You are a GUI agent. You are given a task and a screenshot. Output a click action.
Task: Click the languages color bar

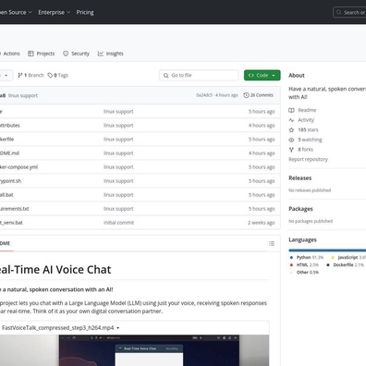[327, 250]
